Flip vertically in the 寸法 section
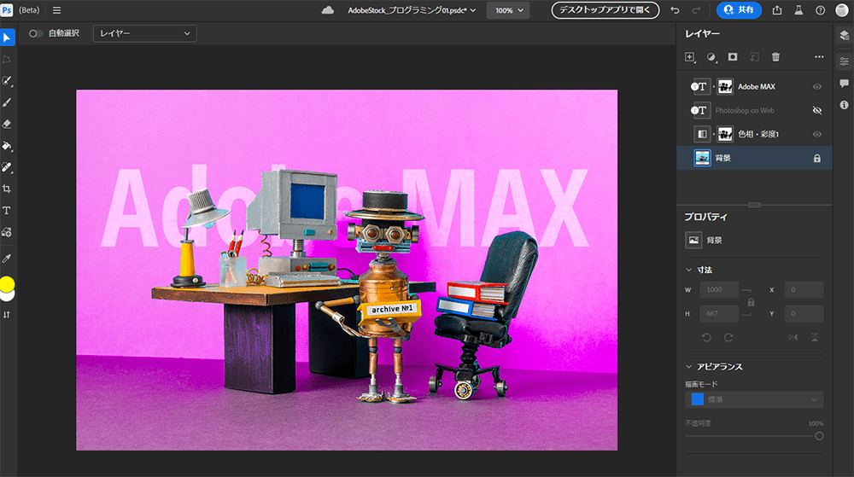Viewport: 854px width, 477px height. coord(815,338)
